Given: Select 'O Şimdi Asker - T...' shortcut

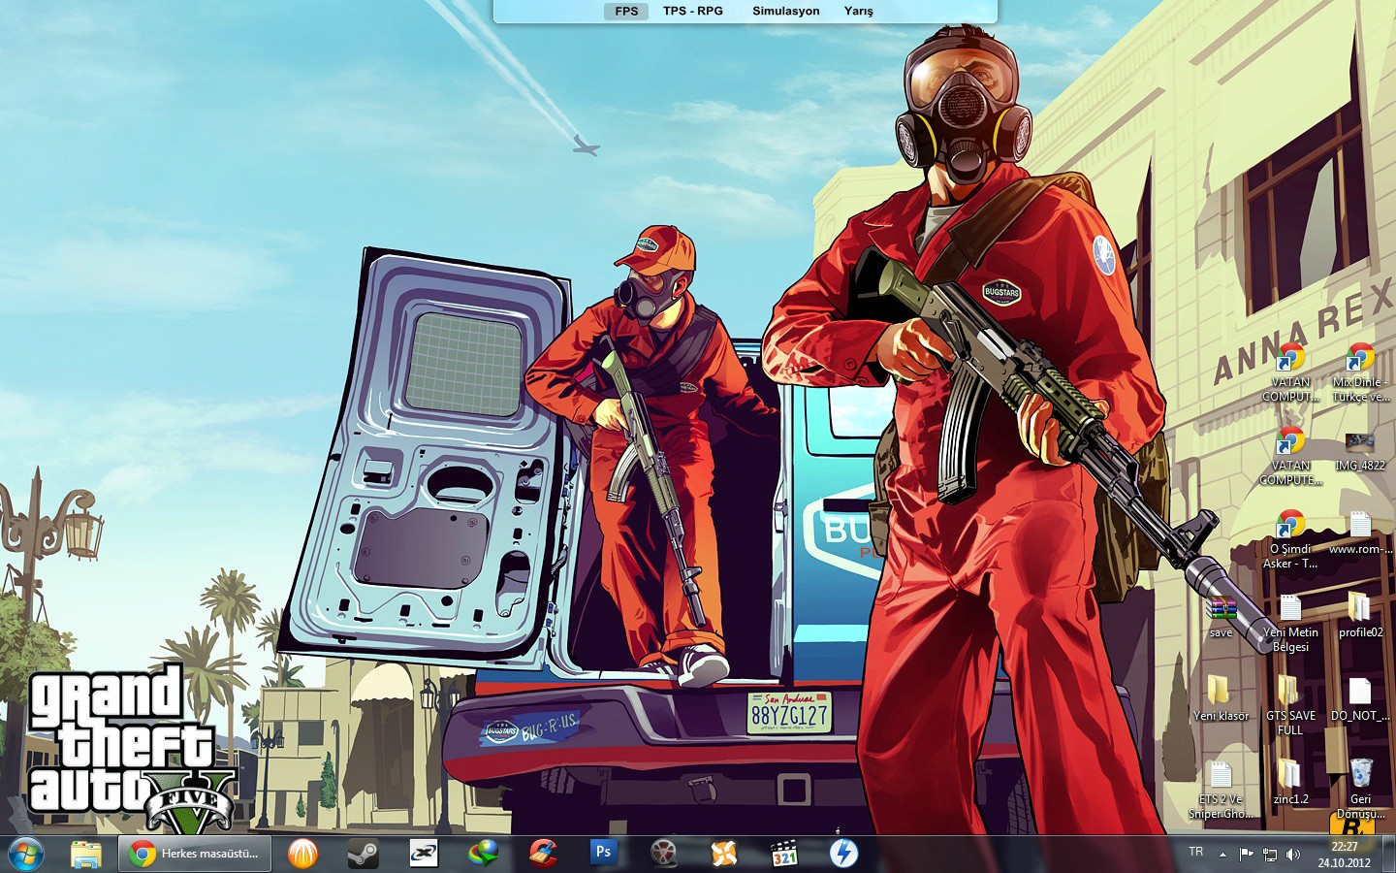Looking at the screenshot, I should 1290,539.
